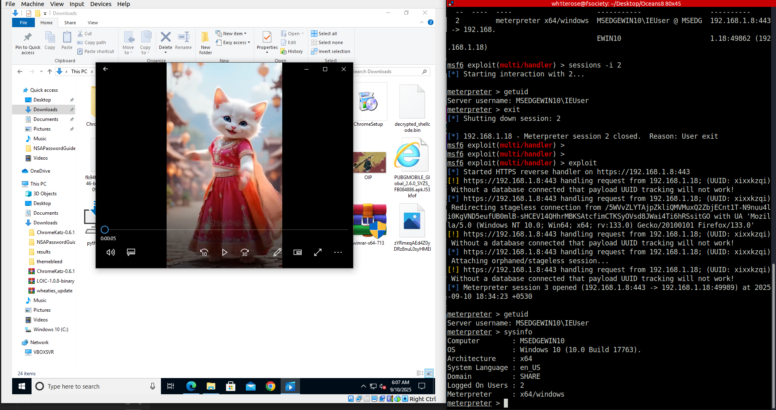776x410 pixels.
Task: Switch video to mini view
Action: click(x=298, y=252)
